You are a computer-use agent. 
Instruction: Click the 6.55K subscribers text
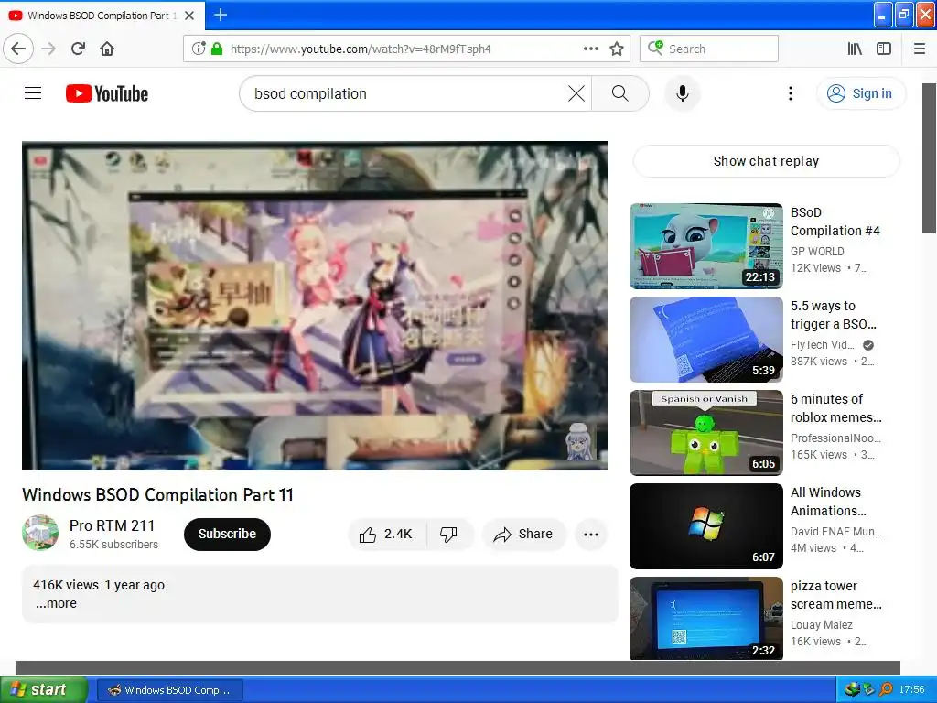tap(113, 545)
